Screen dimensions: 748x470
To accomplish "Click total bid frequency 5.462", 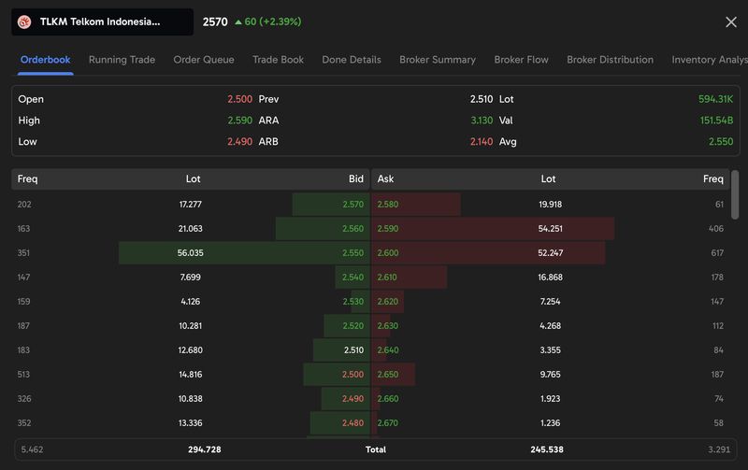I will (32, 449).
